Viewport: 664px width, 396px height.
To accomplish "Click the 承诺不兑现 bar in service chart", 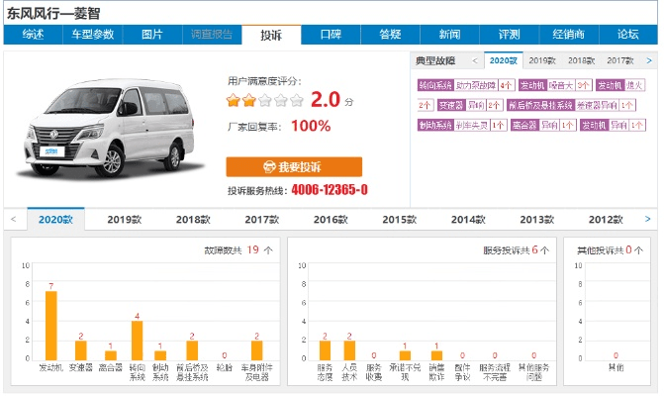I will pos(405,355).
